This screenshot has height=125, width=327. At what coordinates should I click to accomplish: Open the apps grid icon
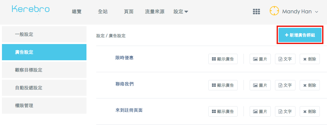[x=256, y=12]
